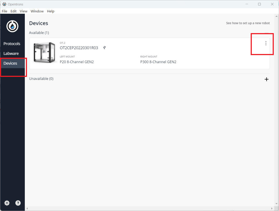Click the USB connection icon
The image size is (279, 211).
coord(104,48)
